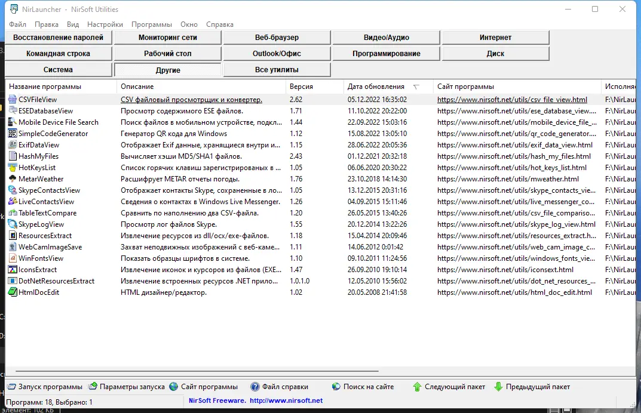
Task: Click the DotNetResourcesExtract program icon
Action: coord(13,281)
